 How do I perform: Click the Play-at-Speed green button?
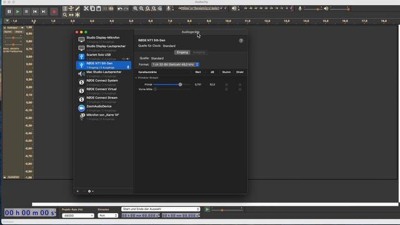pyautogui.click(x=207, y=209)
